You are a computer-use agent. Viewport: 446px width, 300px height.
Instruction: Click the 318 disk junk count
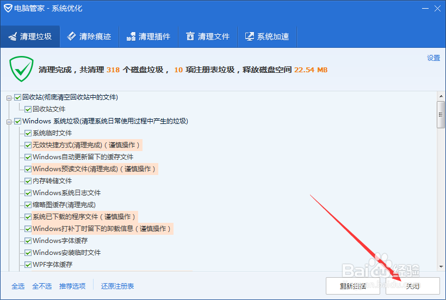(x=113, y=70)
